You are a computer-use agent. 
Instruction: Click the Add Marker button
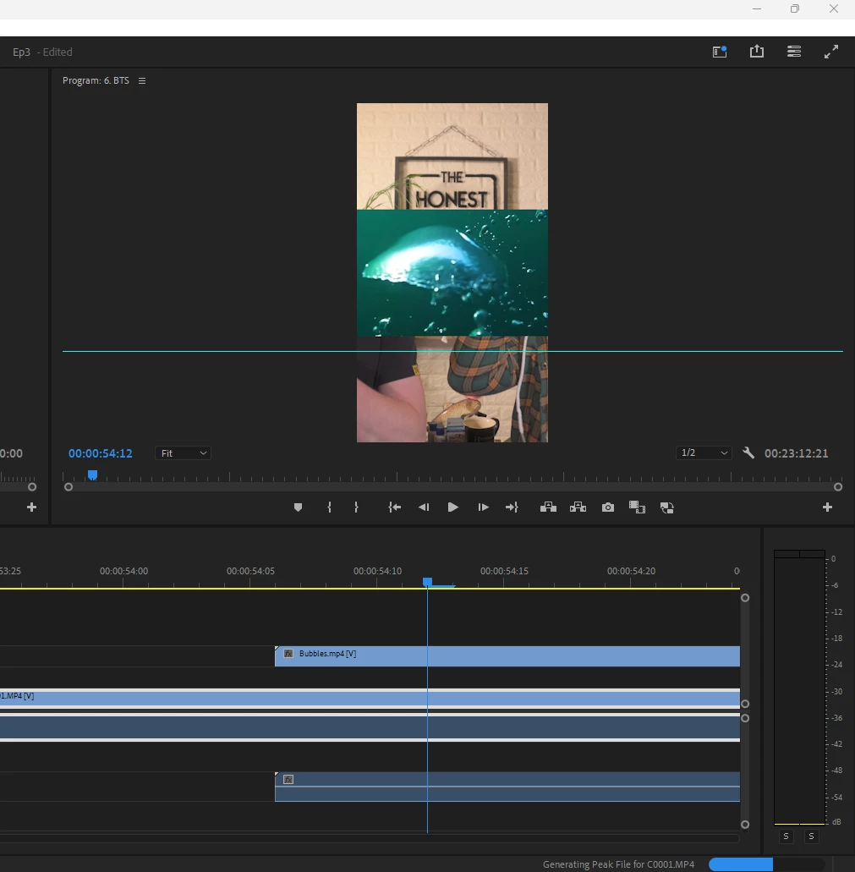pyautogui.click(x=298, y=507)
